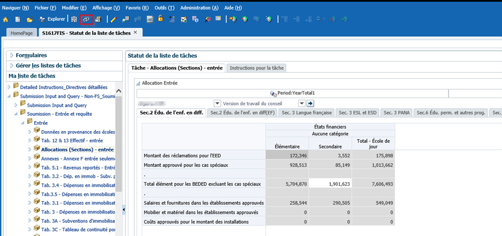Viewport: 502px width, 236px height.
Task: Click the Save diskette icon
Action: click(74, 19)
